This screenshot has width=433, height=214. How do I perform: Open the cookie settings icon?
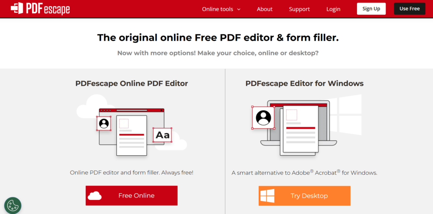click(13, 206)
